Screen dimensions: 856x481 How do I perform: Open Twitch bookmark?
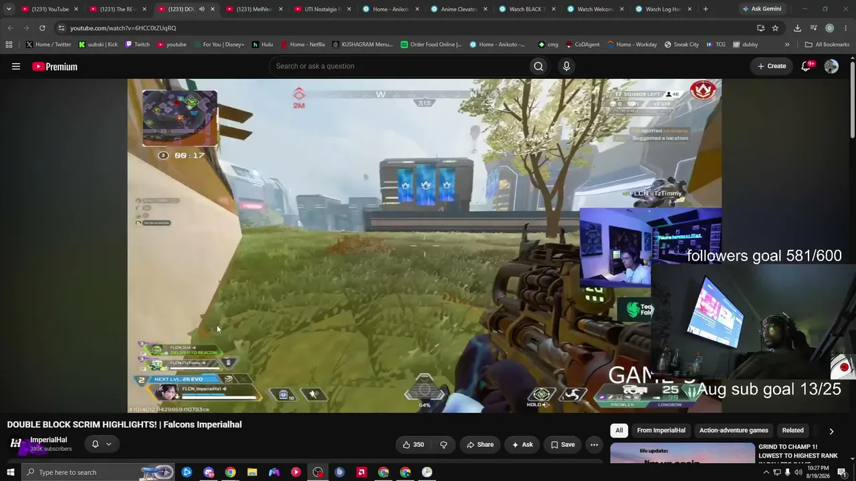click(x=138, y=45)
